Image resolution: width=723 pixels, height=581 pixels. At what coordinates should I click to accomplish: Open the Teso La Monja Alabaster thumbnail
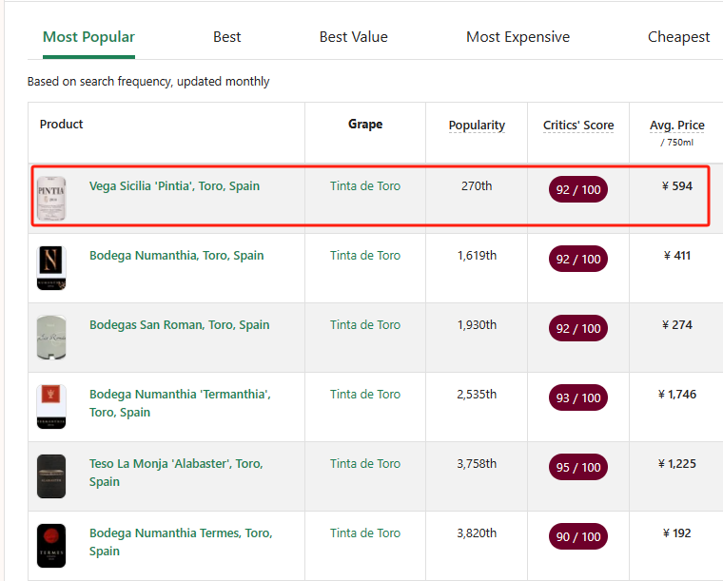point(51,475)
